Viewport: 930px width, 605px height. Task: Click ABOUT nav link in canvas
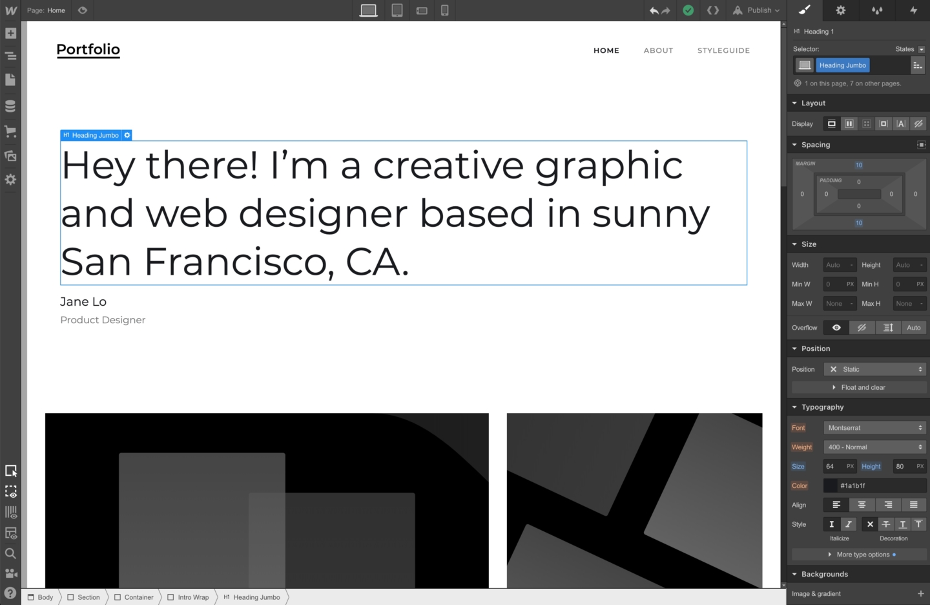(658, 50)
